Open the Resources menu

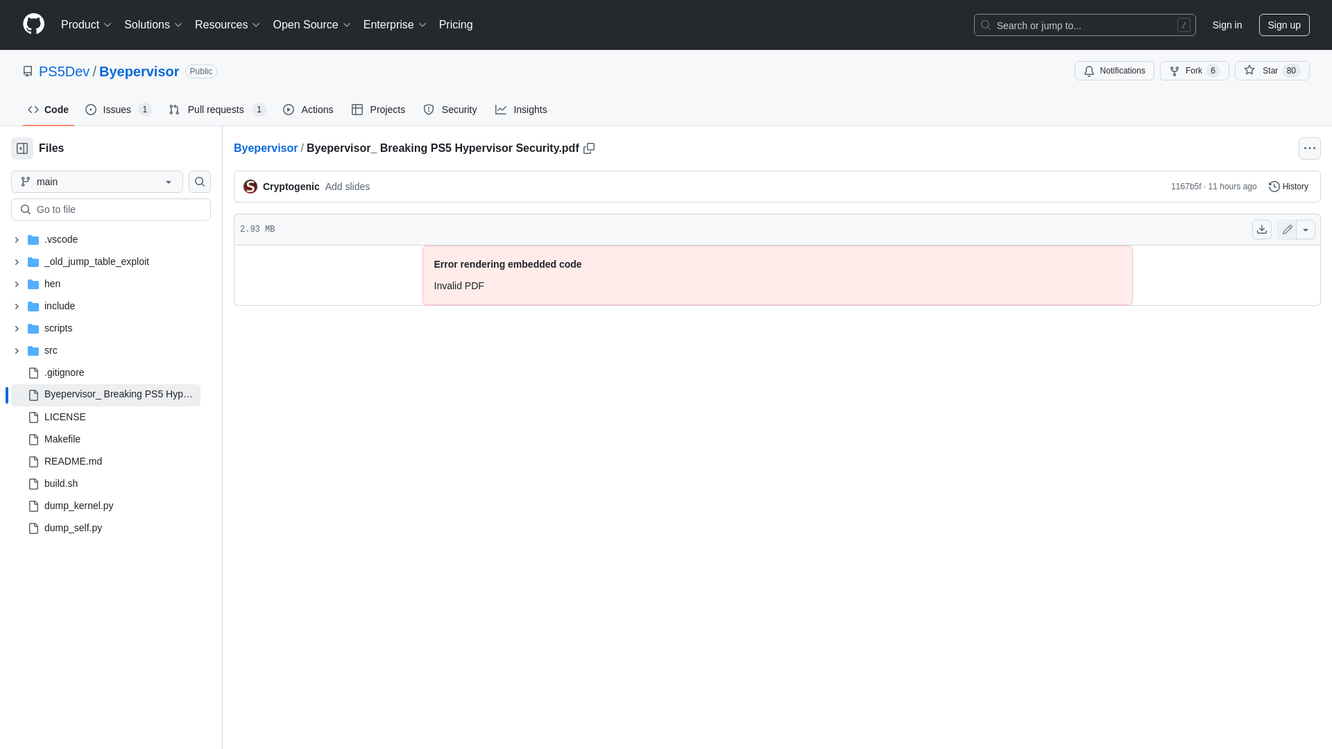point(228,25)
